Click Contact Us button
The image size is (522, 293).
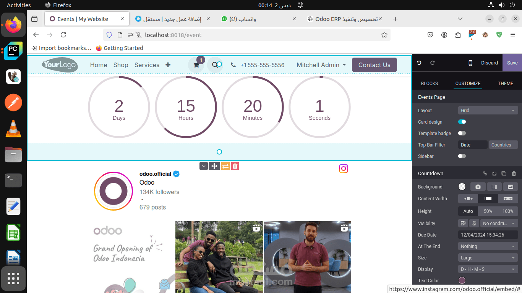[x=374, y=65]
